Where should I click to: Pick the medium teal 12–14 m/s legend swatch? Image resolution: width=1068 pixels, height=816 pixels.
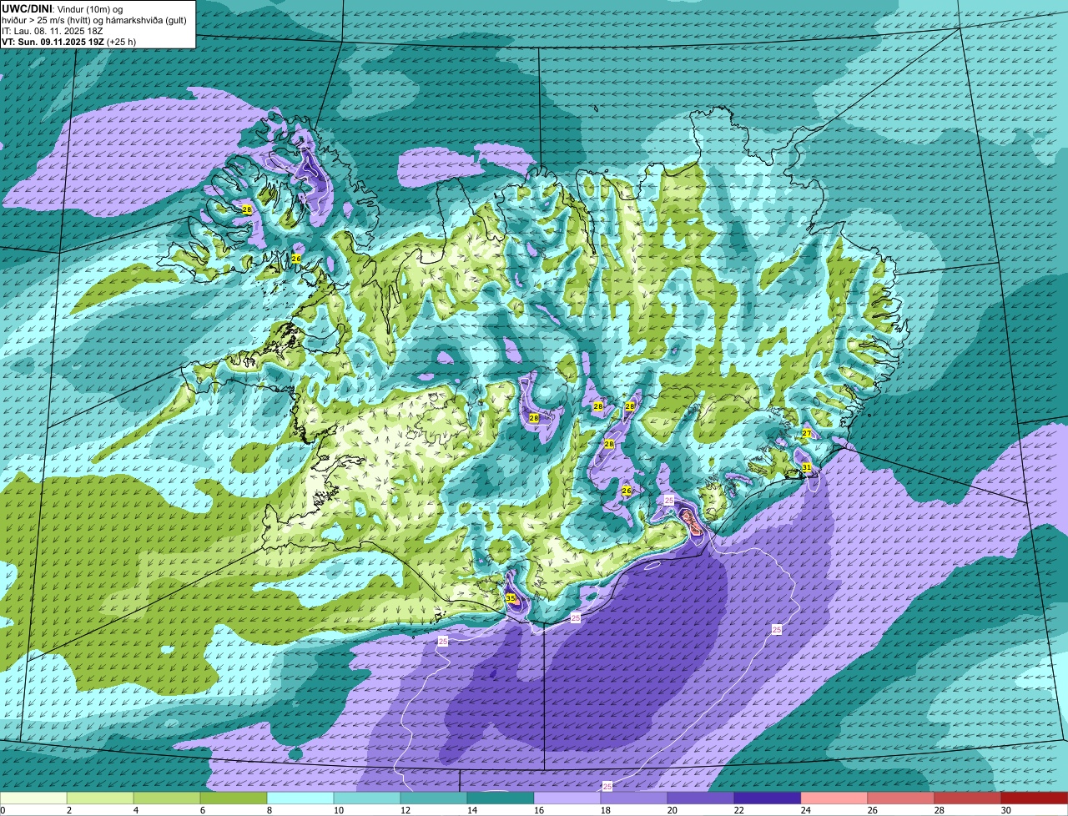pos(434,798)
